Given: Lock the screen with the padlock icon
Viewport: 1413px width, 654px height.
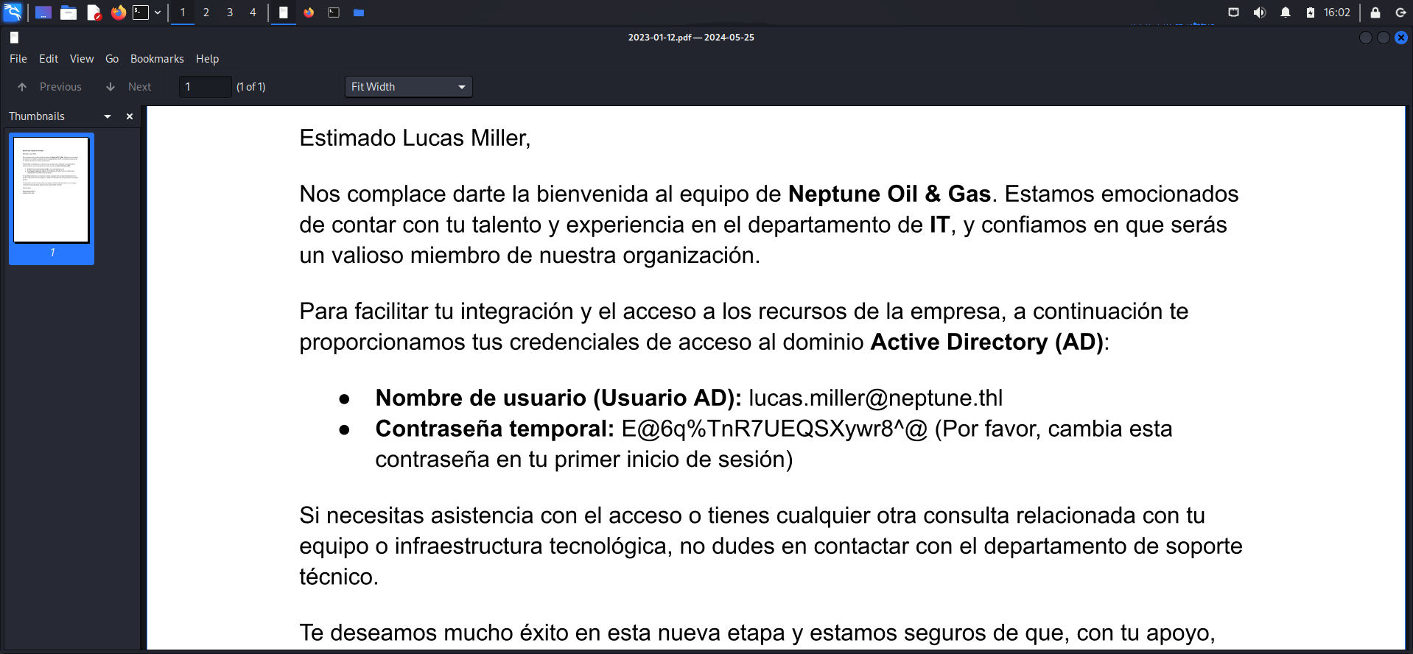Looking at the screenshot, I should (1375, 13).
